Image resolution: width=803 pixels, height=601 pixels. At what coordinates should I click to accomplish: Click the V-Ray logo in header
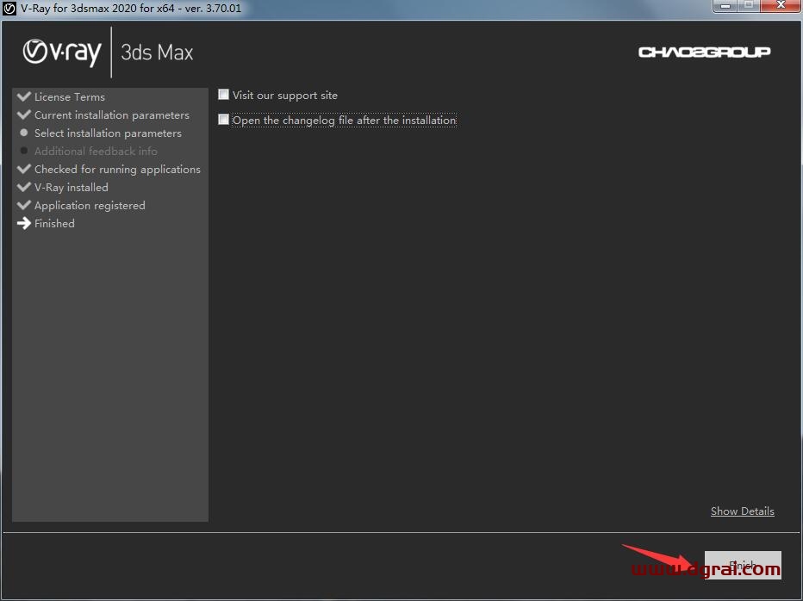tap(62, 52)
